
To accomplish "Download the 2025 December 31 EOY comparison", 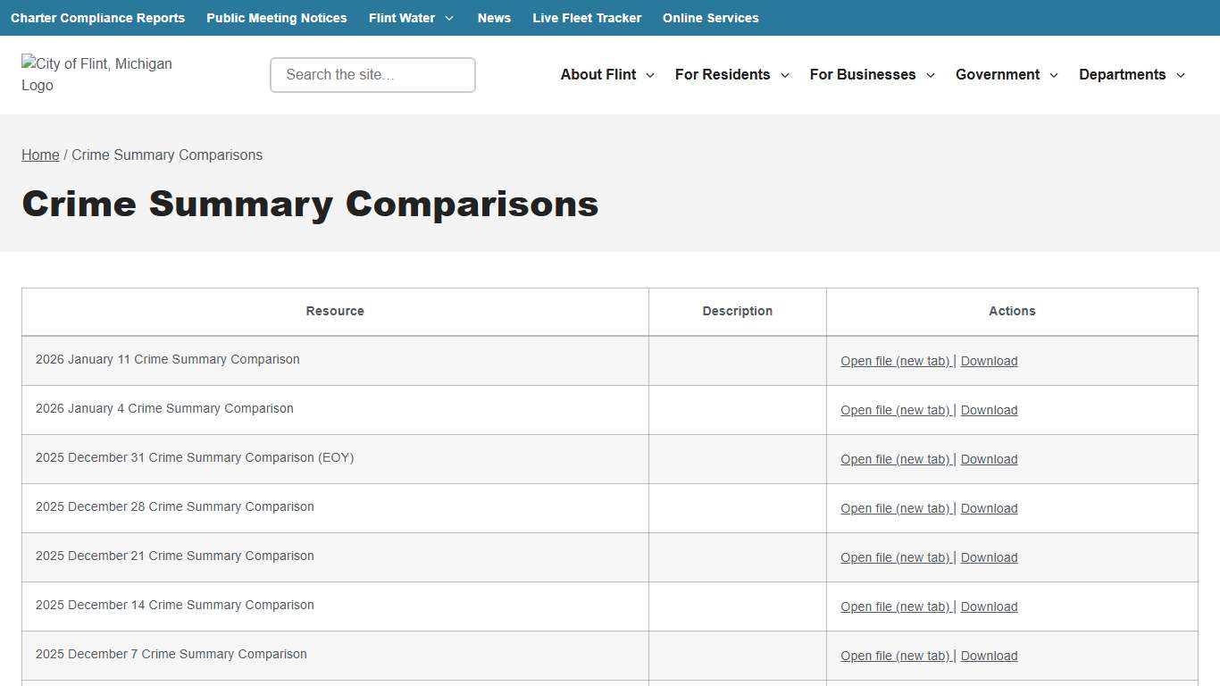I will pos(989,459).
